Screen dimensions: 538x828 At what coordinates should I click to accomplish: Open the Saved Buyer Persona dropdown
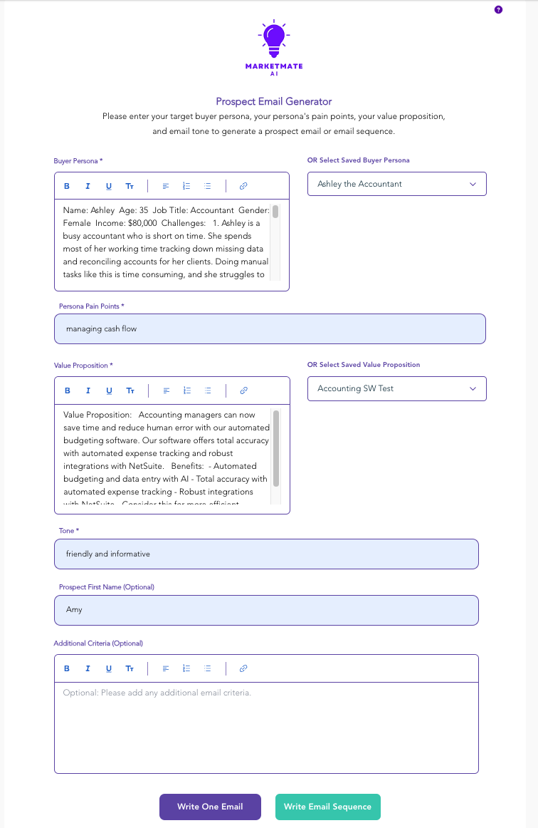396,183
